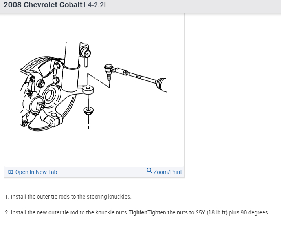Image resolution: width=281 pixels, height=232 pixels.
Task: Open the diagram via Open In New Tab link
Action: 36,172
